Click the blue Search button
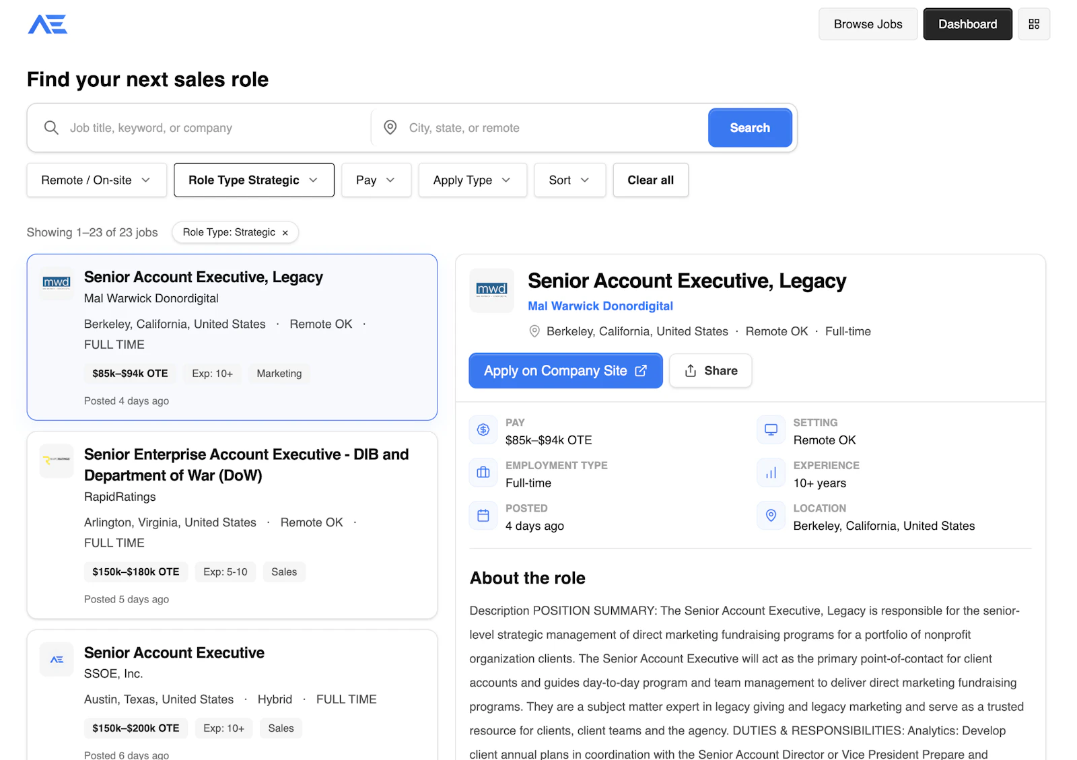Image resolution: width=1077 pixels, height=760 pixels. coord(750,127)
